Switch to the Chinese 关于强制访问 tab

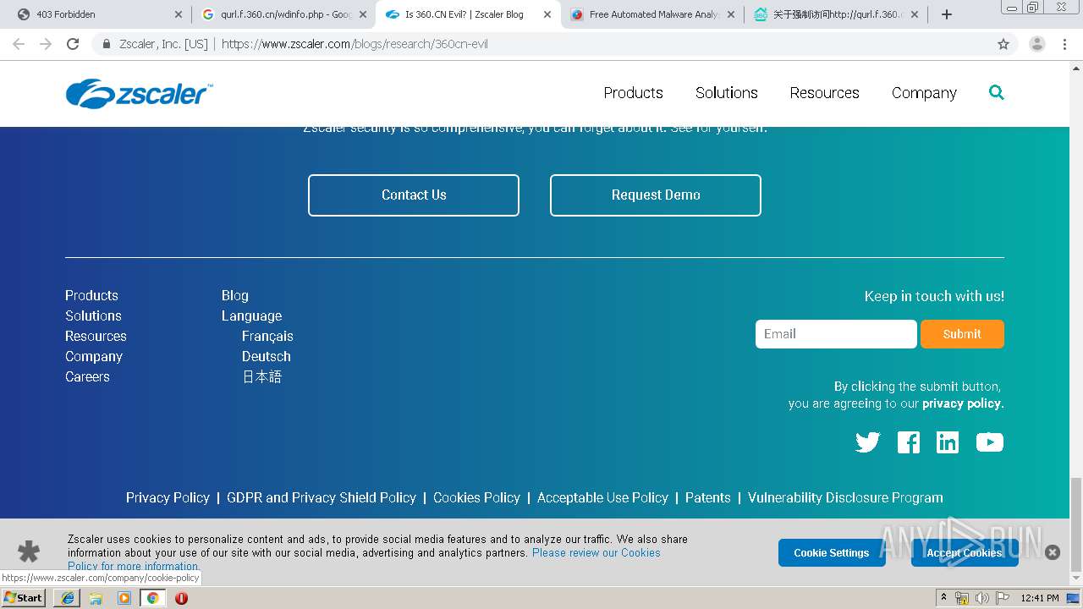coord(836,14)
